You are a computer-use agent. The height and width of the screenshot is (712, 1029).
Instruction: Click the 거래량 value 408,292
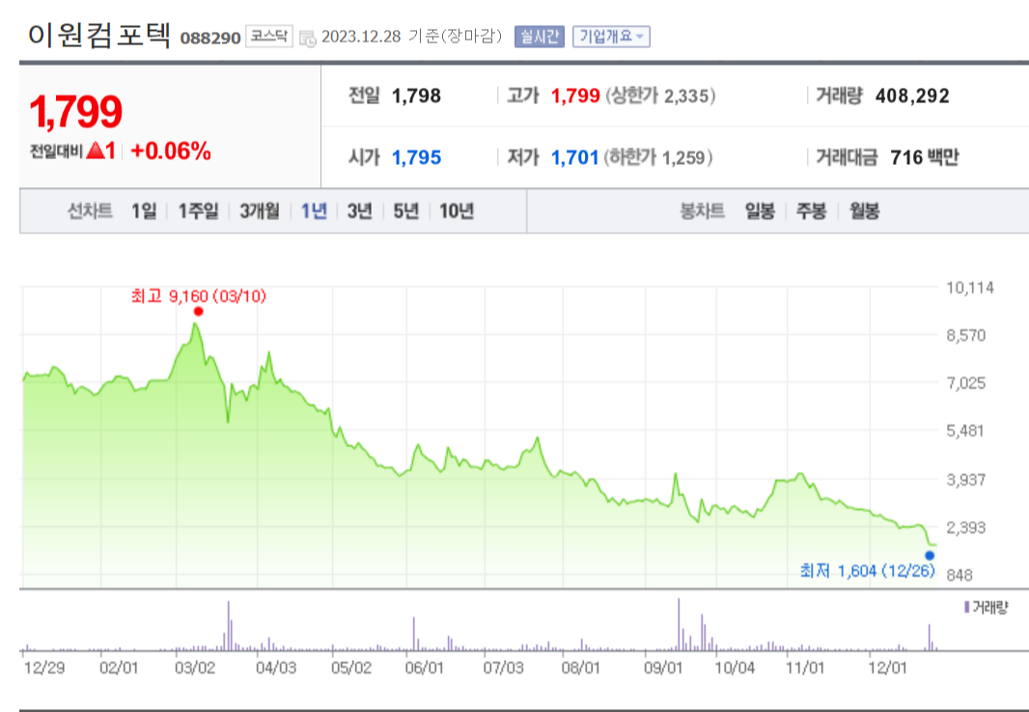(912, 96)
